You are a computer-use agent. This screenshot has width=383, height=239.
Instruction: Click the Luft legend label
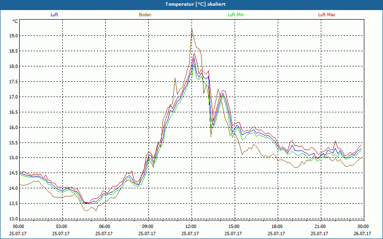54,15
